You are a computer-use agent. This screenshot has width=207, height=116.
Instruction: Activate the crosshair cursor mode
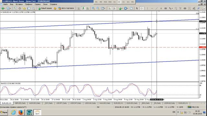point(142,8)
